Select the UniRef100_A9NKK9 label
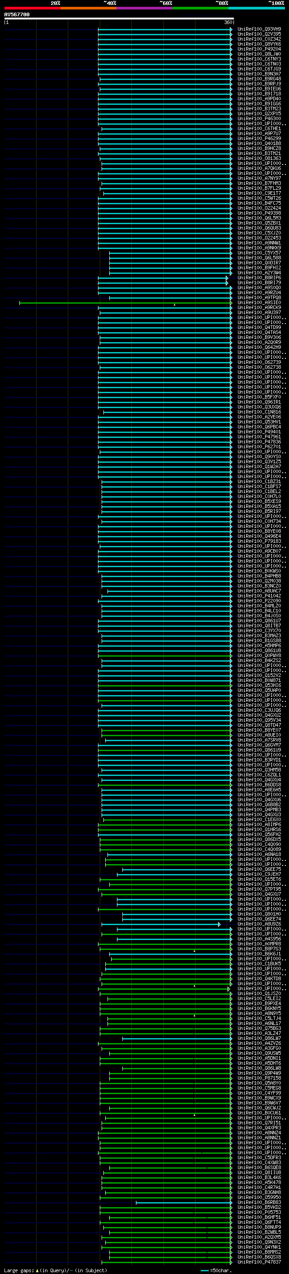This screenshot has height=1274, width=289. (259, 248)
